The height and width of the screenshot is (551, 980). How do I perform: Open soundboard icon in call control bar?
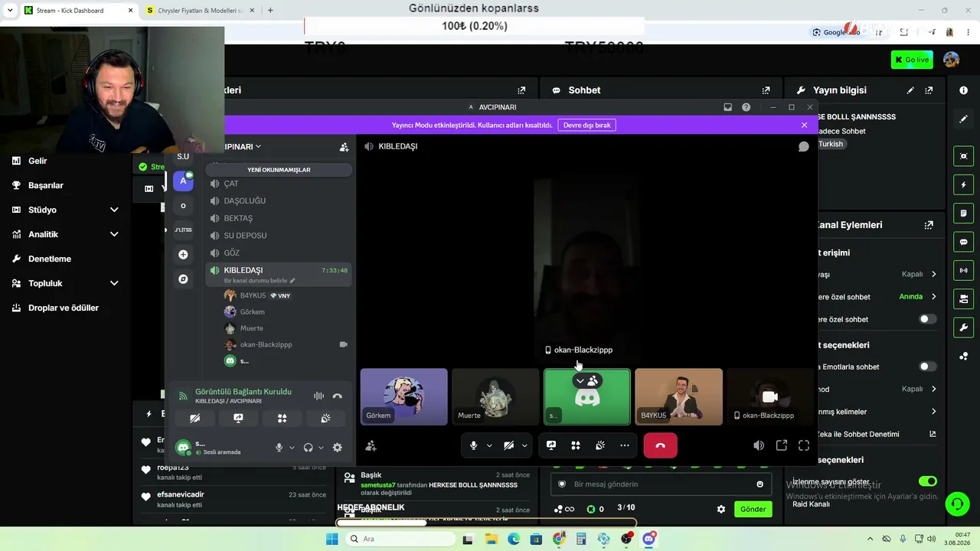coord(600,445)
